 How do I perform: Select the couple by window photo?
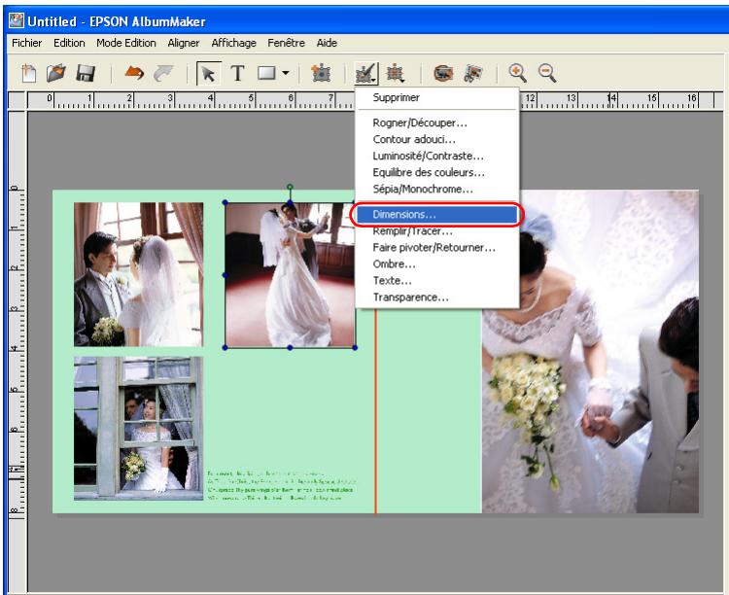(139, 274)
